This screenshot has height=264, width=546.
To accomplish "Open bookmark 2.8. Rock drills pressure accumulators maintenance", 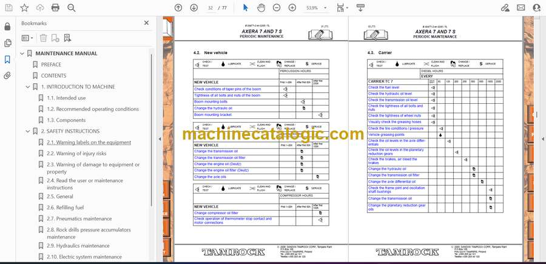I will click(89, 233).
